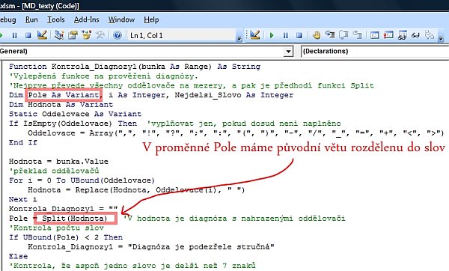
Task: Click line 'Hodnota = bunka.Value'
Action: pyautogui.click(x=58, y=162)
